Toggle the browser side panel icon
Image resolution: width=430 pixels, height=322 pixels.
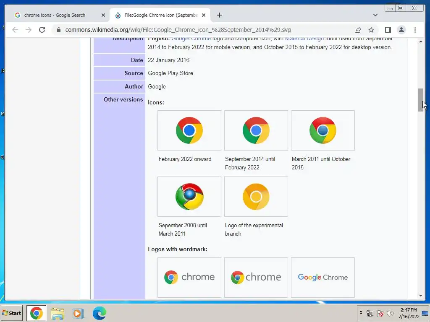coord(388,30)
